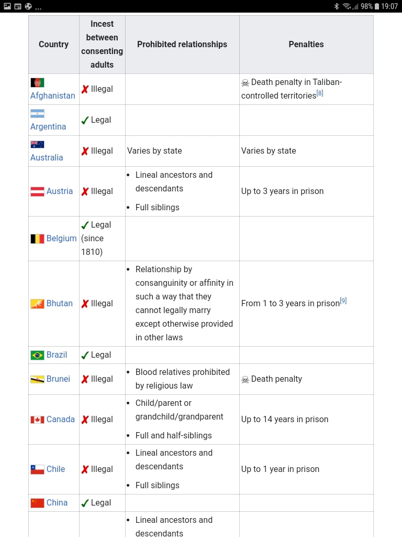
Task: Open the Argentina country link
Action: click(x=48, y=127)
